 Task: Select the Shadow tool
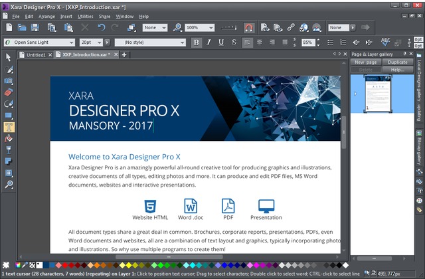pyautogui.click(x=9, y=161)
